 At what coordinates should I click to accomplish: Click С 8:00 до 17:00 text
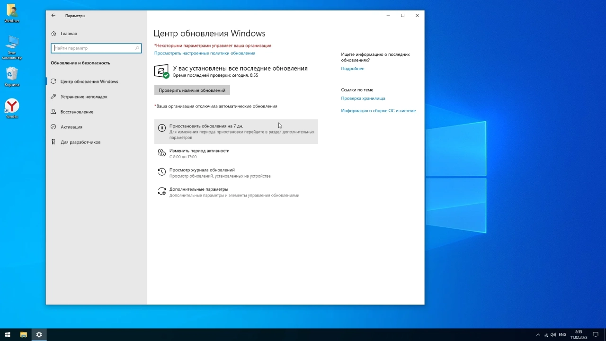point(183,157)
